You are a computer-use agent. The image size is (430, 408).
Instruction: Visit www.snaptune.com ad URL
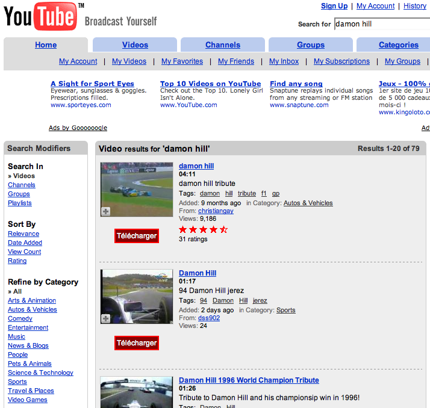pyautogui.click(x=299, y=105)
